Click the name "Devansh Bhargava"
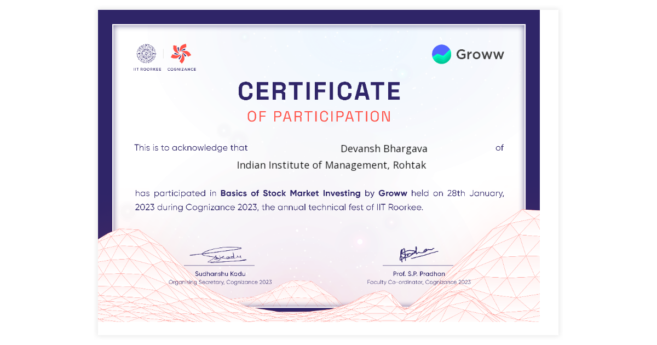 [384, 149]
